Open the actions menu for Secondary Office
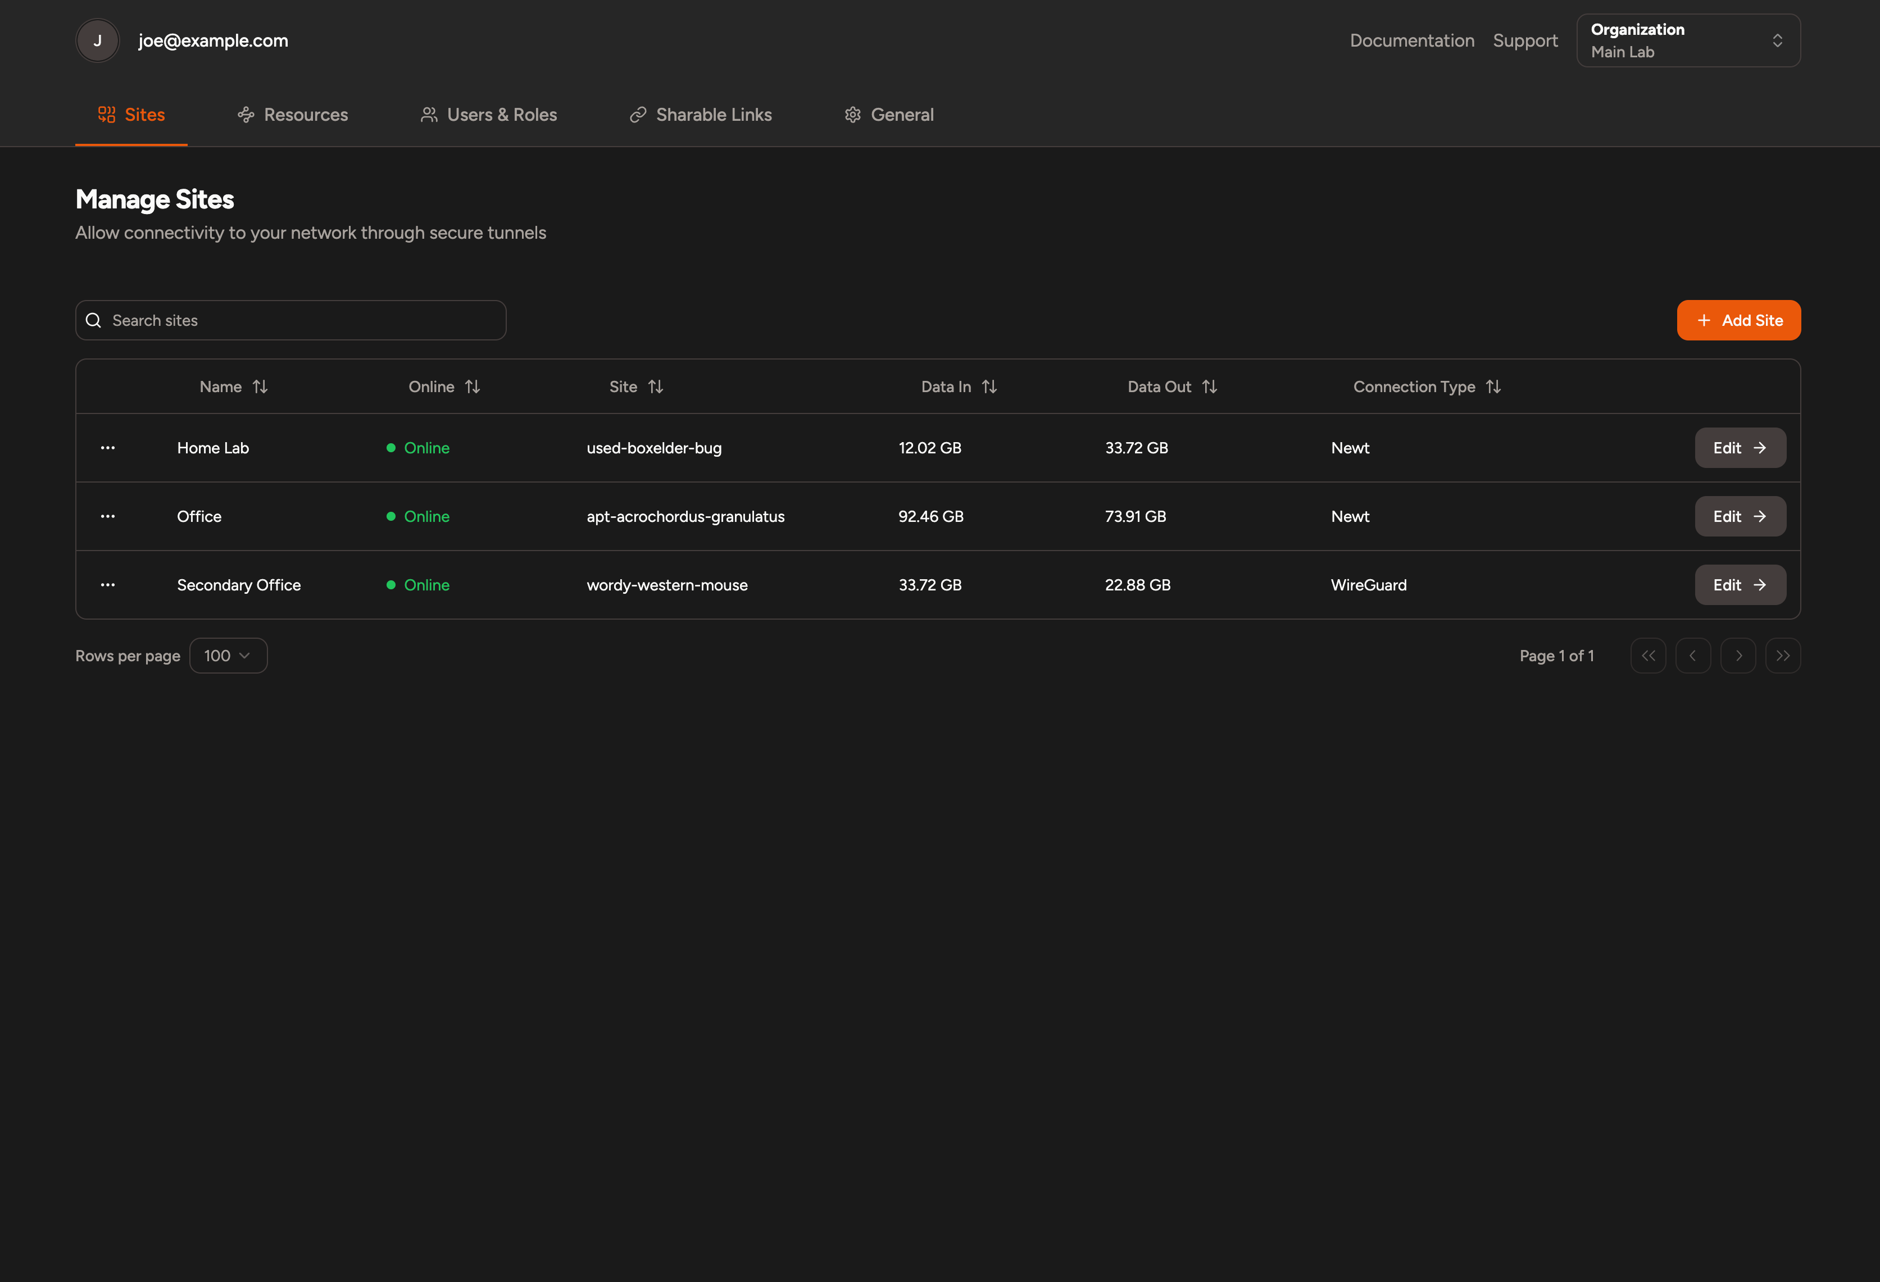This screenshot has width=1880, height=1282. coord(107,585)
